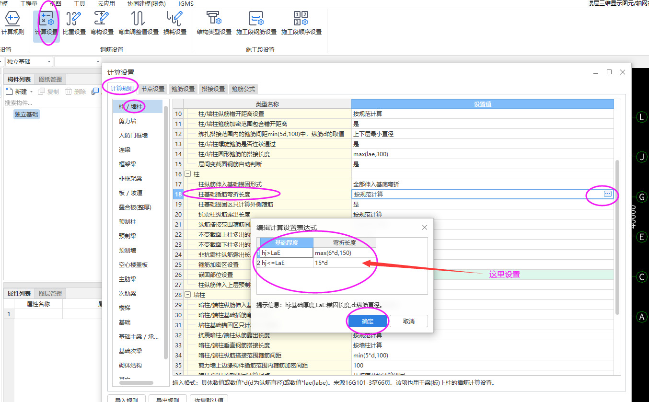Collapse the 墙柱 group in row 28

[187, 295]
